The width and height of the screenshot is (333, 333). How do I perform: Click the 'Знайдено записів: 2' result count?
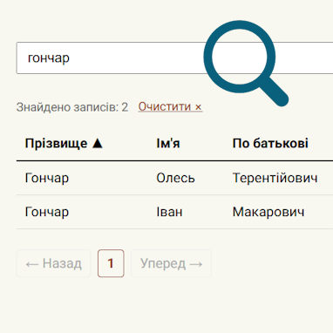[x=72, y=107]
